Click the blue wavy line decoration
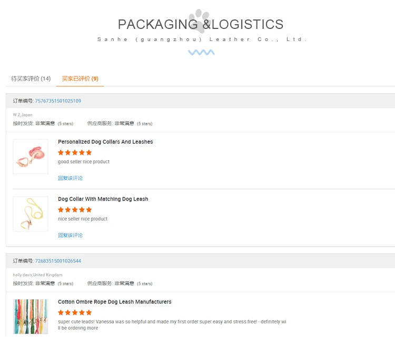 (x=201, y=53)
